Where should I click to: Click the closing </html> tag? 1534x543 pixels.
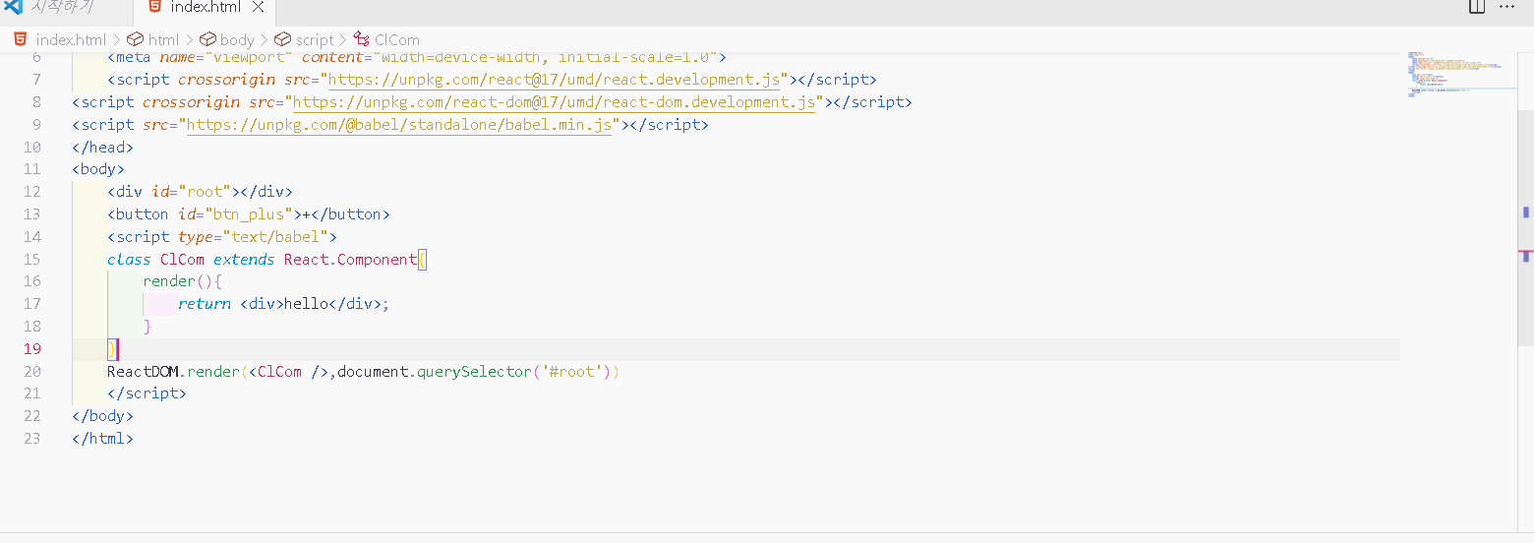[102, 439]
